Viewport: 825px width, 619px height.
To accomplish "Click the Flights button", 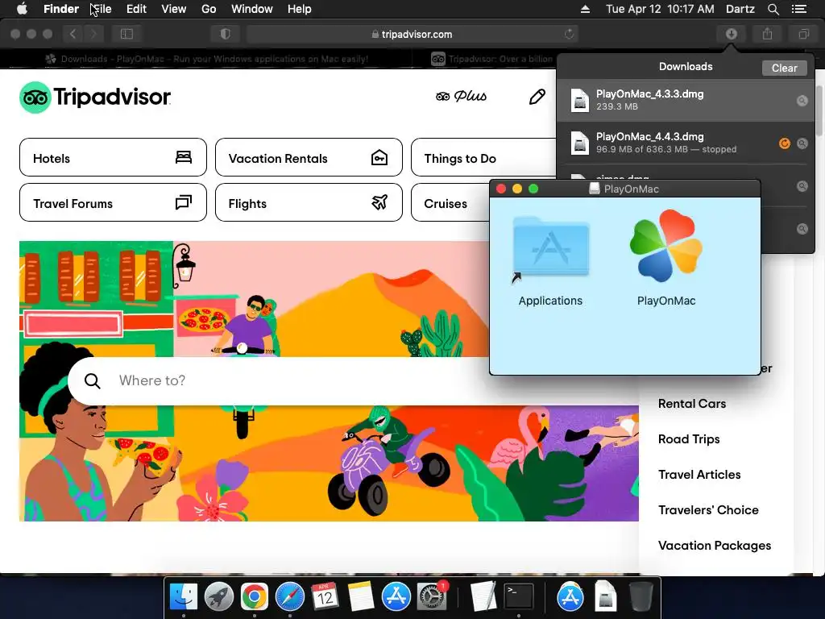I will click(x=309, y=202).
